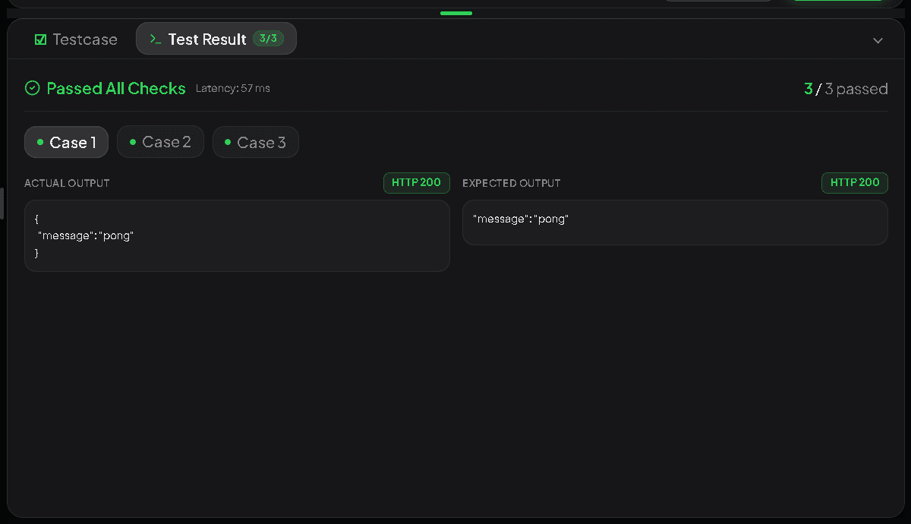Click the checkbox icon on the Testcase tab

pos(41,39)
